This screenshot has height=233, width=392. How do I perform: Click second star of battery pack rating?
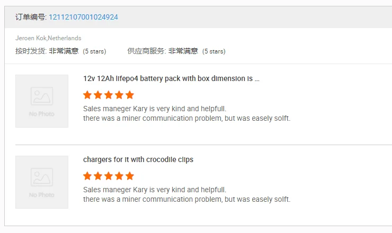[98, 95]
